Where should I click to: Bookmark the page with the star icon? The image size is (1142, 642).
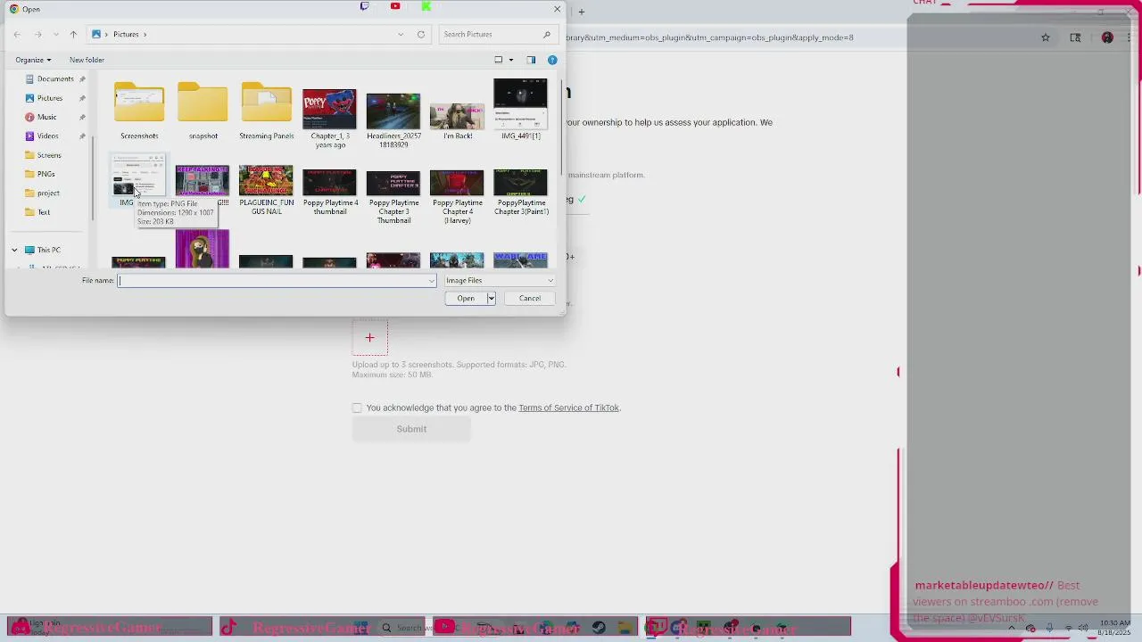pyautogui.click(x=1046, y=37)
